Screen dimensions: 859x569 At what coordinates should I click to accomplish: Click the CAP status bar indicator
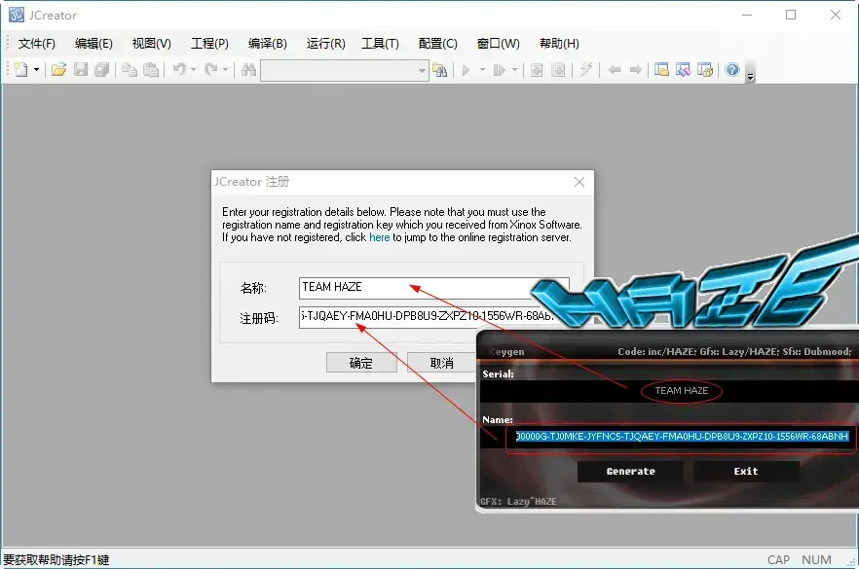click(x=778, y=559)
